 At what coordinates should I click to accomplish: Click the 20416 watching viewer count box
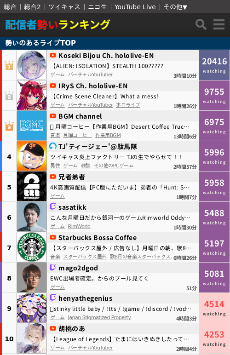(214, 65)
